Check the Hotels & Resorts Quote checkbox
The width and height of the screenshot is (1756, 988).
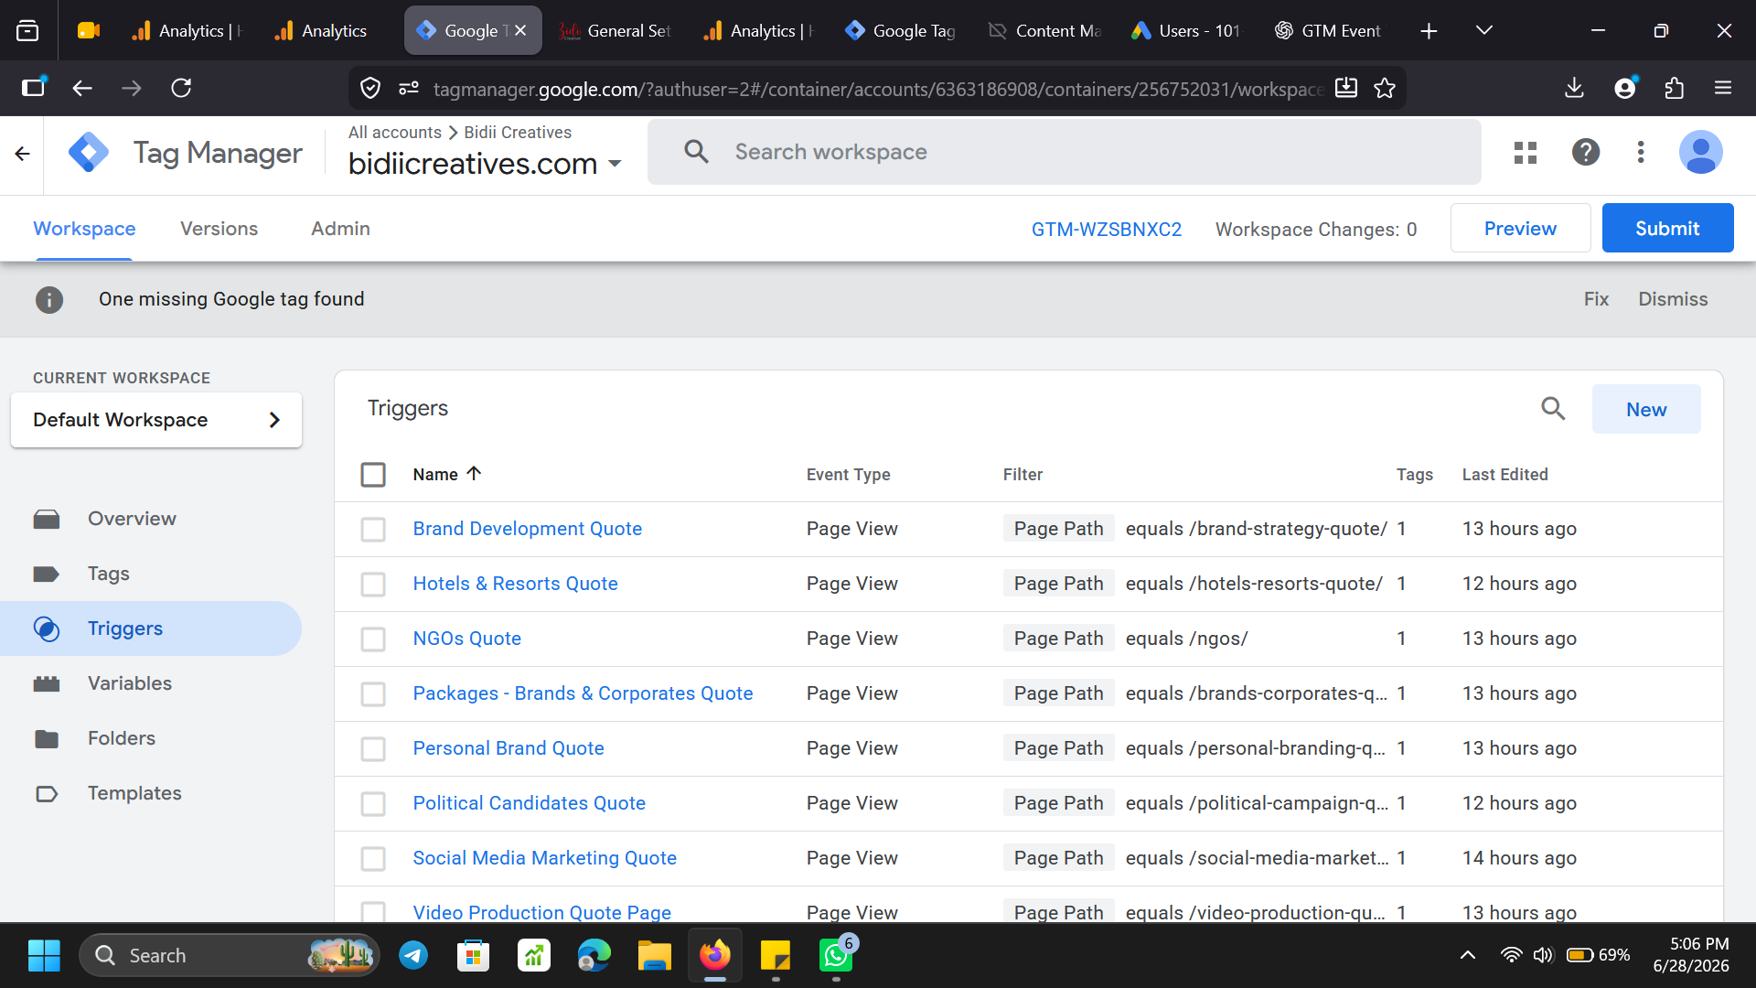(373, 585)
